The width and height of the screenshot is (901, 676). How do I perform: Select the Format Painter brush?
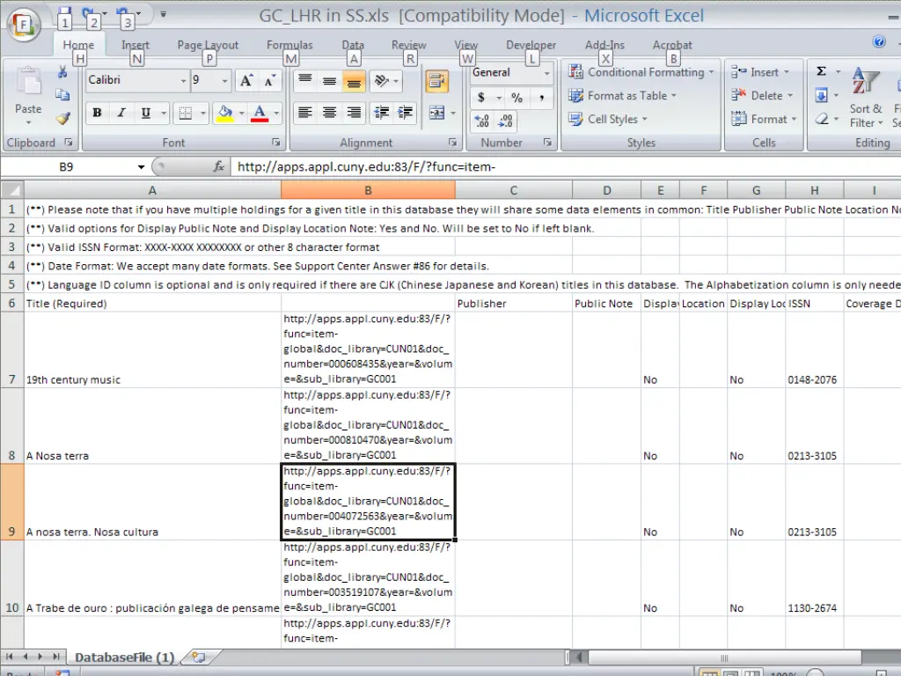pos(62,119)
